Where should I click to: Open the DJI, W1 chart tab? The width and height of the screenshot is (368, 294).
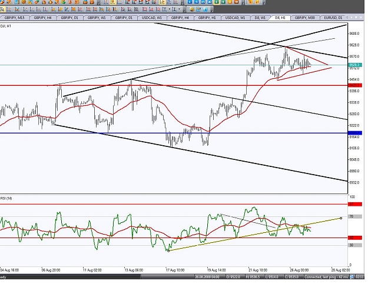point(260,18)
